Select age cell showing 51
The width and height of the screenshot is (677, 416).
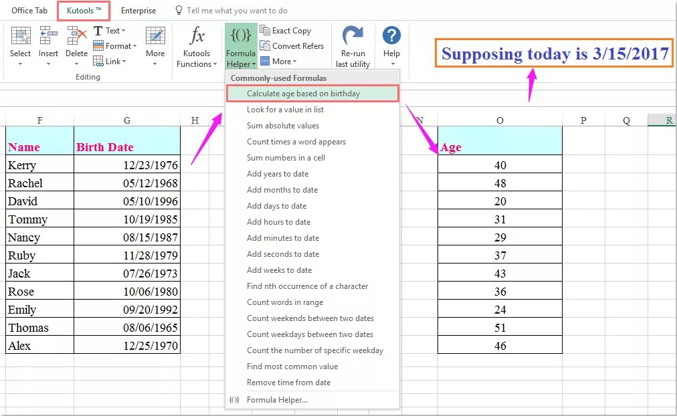[500, 328]
